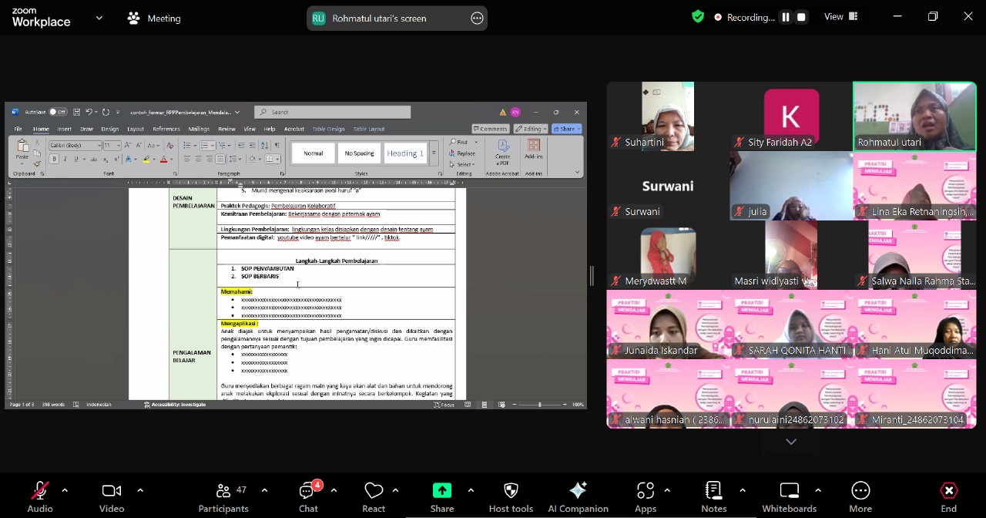Adjust the Word zoom slider
Screen dimensions: 986x518
tap(539, 404)
